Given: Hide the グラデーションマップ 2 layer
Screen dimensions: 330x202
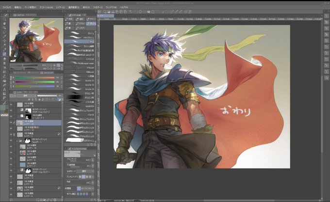Looking at the screenshot, I should point(11,110).
